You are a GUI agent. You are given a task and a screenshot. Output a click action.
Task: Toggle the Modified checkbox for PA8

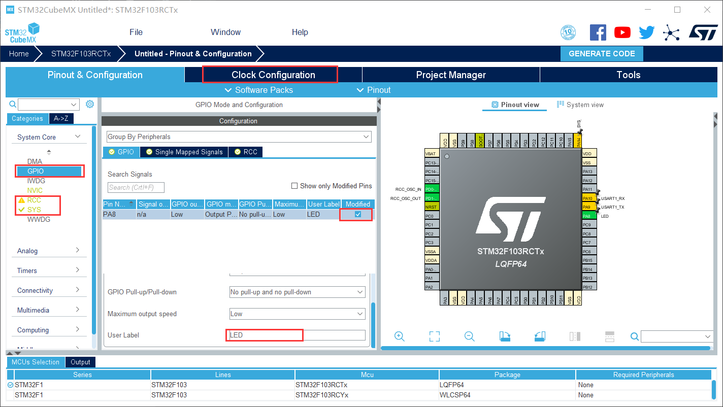click(x=358, y=215)
